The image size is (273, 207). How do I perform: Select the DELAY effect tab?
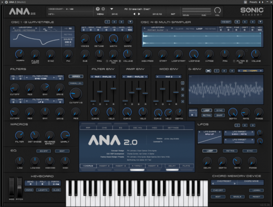[x=172, y=166]
